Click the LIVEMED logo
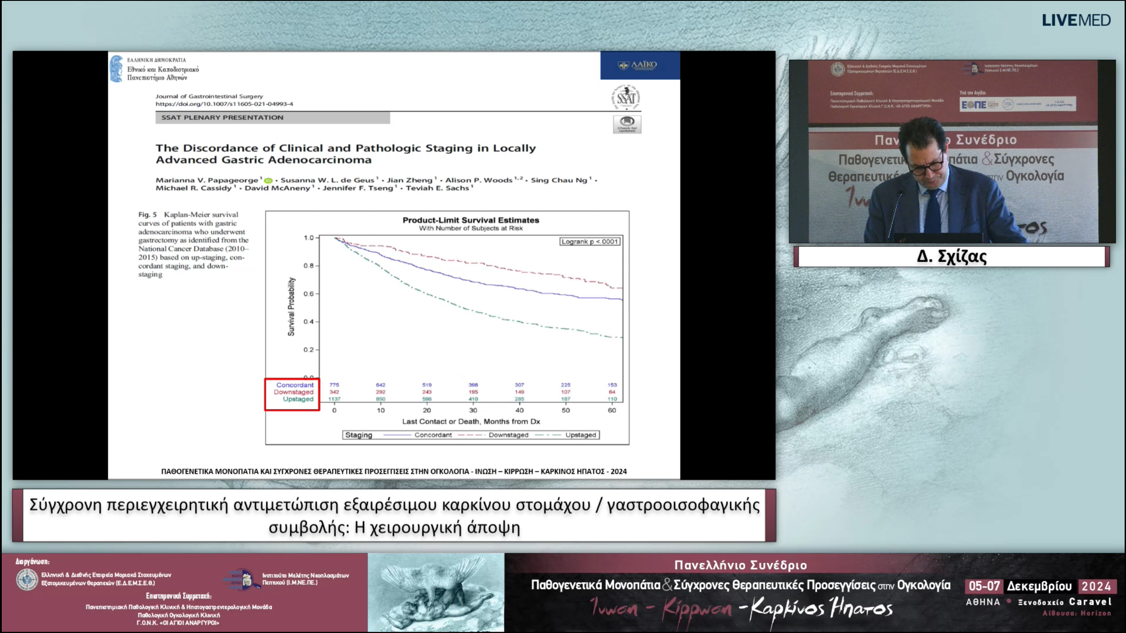This screenshot has height=633, width=1126. pyautogui.click(x=1076, y=20)
